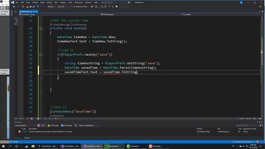Open the Debug configuration dropdown
The width and height of the screenshot is (265, 149).
51,7
